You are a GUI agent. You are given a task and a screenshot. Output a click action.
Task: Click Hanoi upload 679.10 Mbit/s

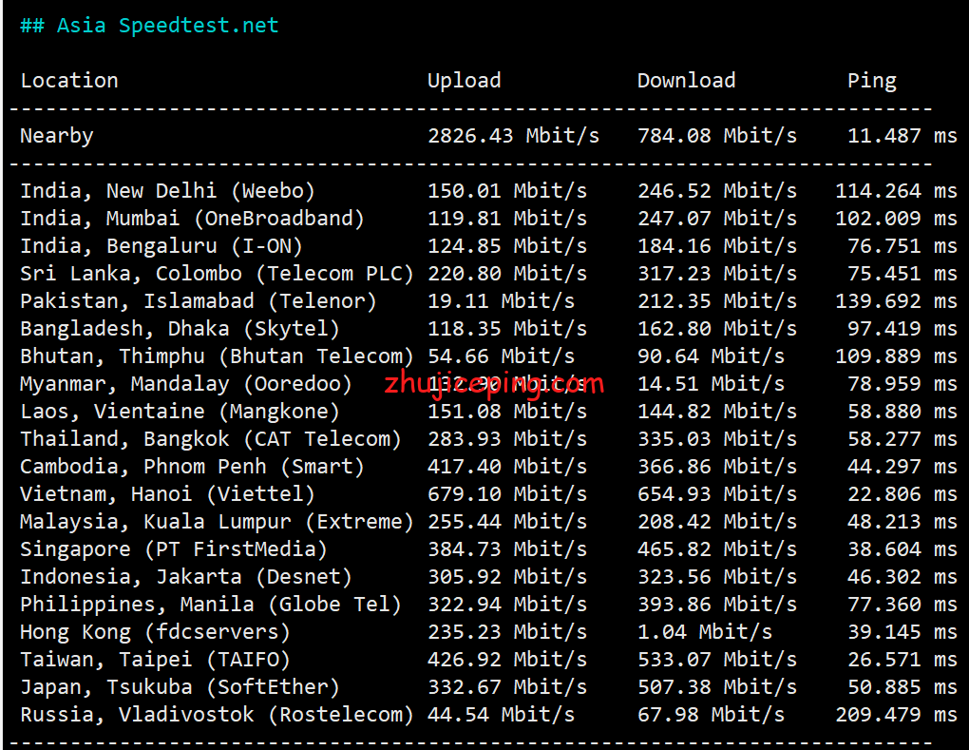pos(507,494)
